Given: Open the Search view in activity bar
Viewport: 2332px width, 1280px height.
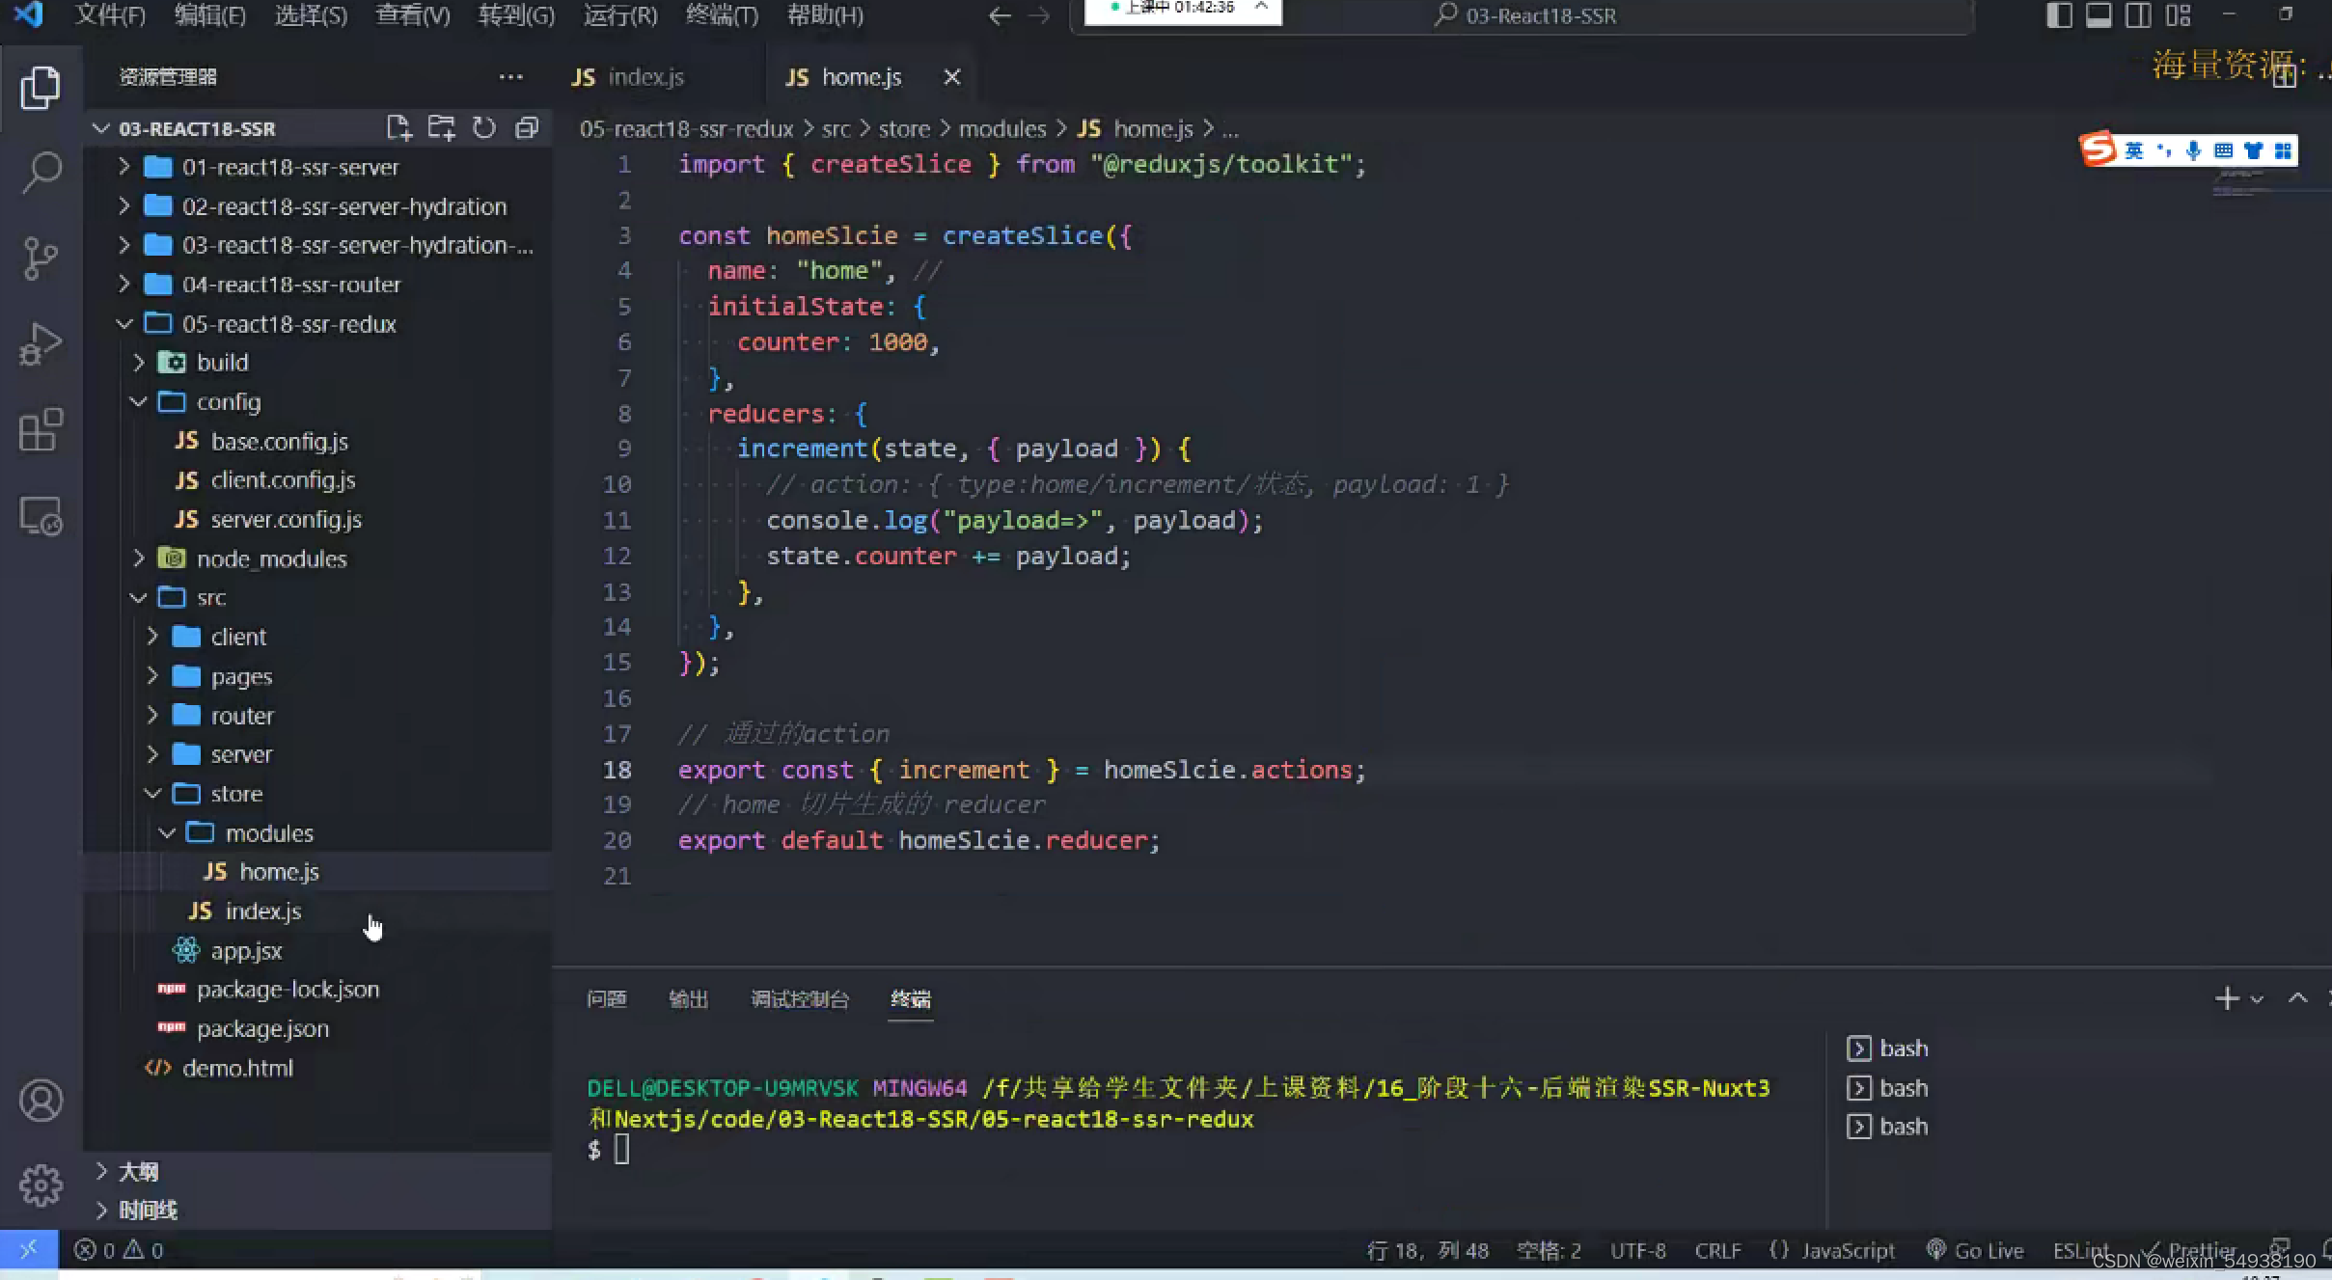Looking at the screenshot, I should click(41, 173).
